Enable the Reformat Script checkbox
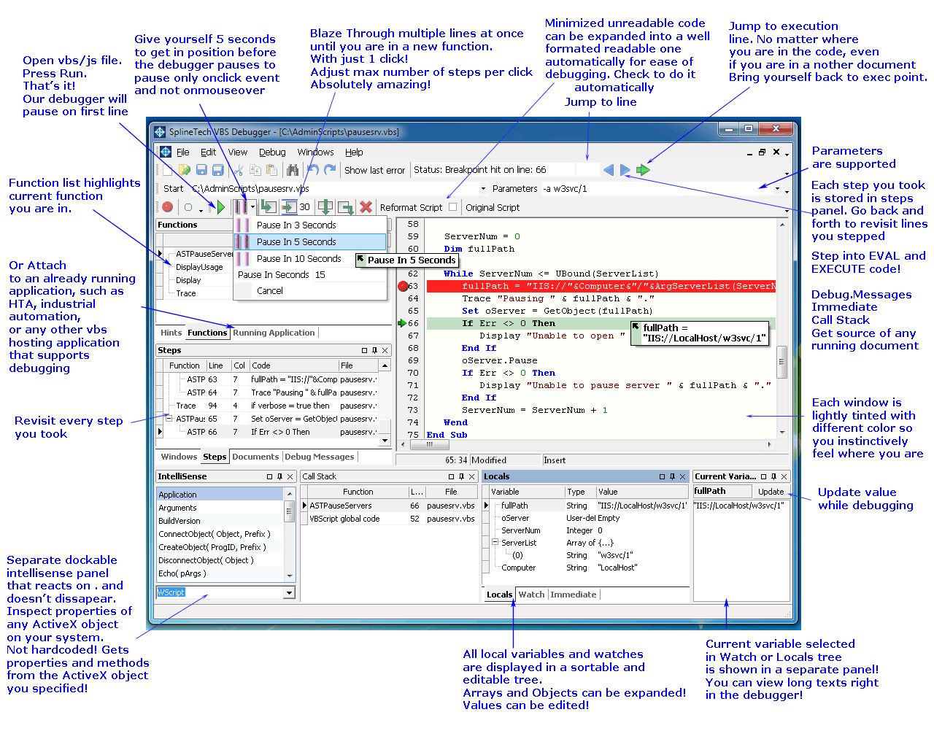Image resolution: width=934 pixels, height=747 pixels. point(453,207)
